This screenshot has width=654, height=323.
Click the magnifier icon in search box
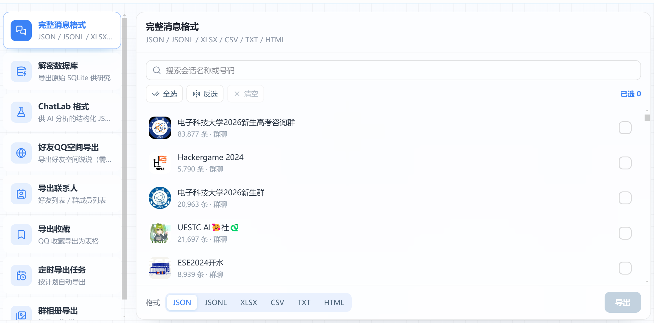click(x=157, y=70)
